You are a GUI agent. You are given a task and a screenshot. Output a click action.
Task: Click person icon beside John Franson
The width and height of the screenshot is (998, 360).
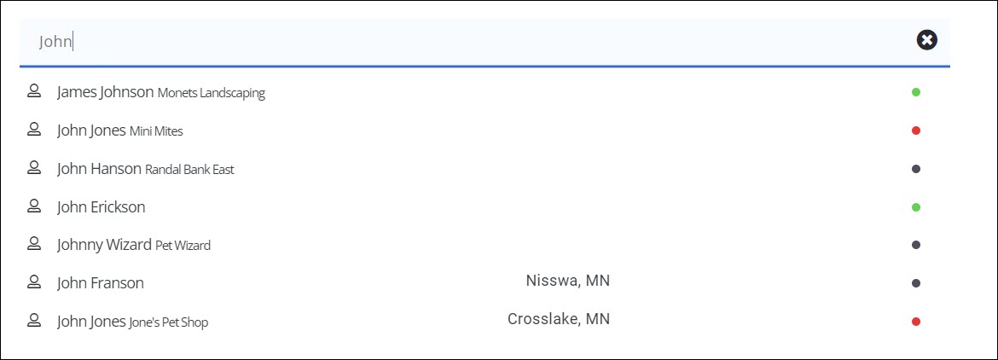tap(34, 282)
